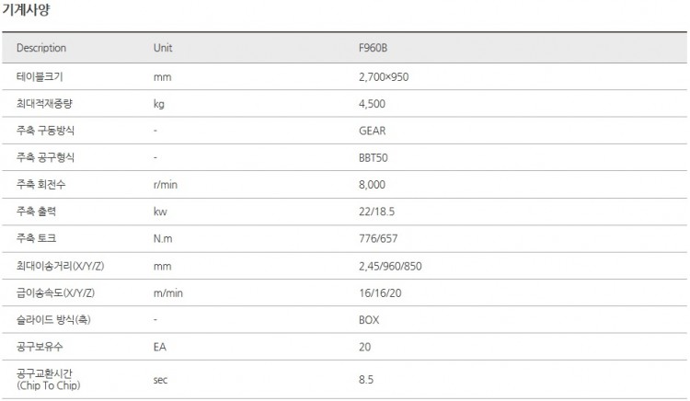The width and height of the screenshot is (690, 401).
Task: Select the BBT50 tool type value
Action: pyautogui.click(x=373, y=158)
